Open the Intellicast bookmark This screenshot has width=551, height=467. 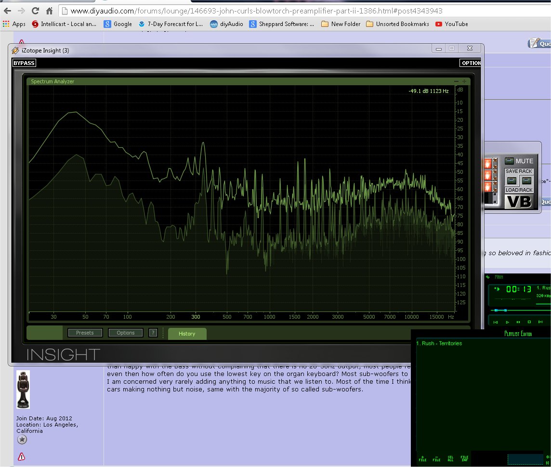[x=64, y=24]
